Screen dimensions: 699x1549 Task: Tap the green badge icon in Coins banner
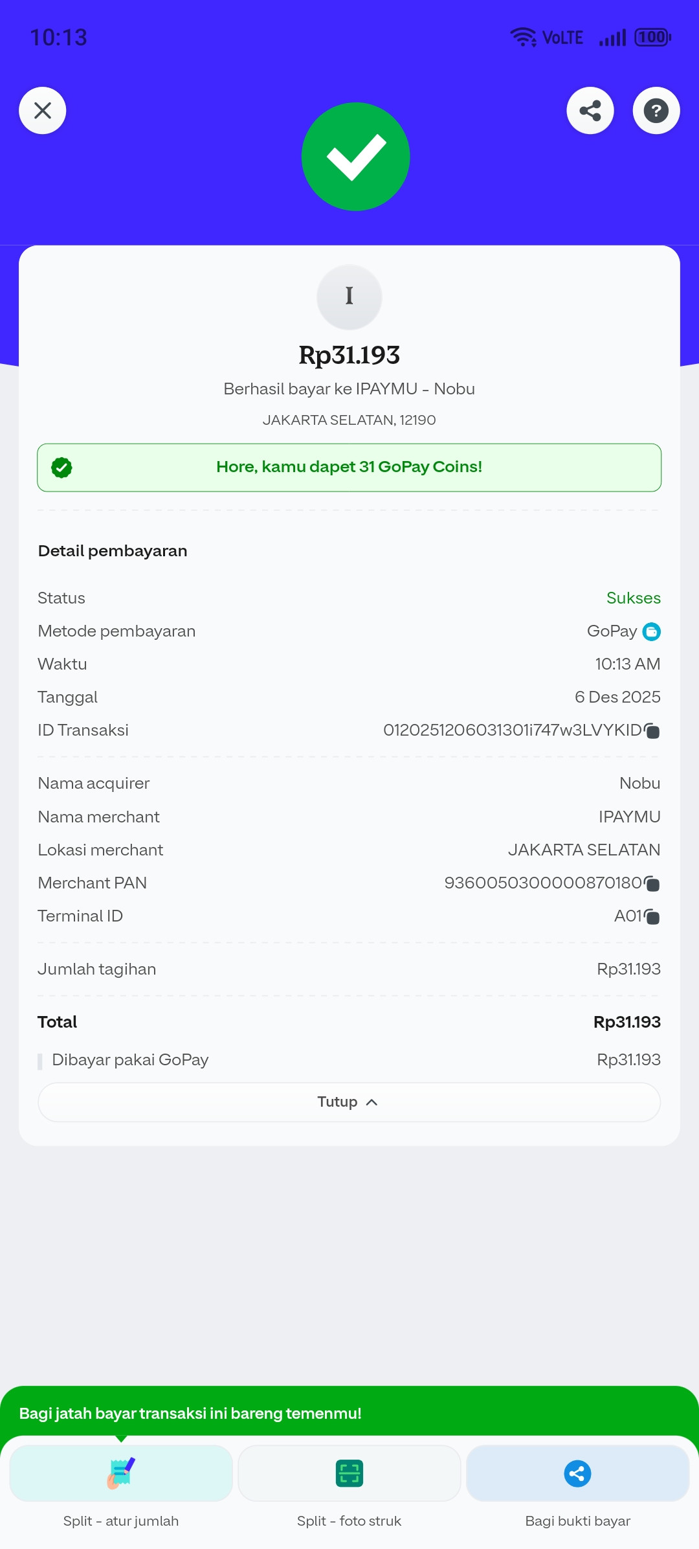(61, 467)
